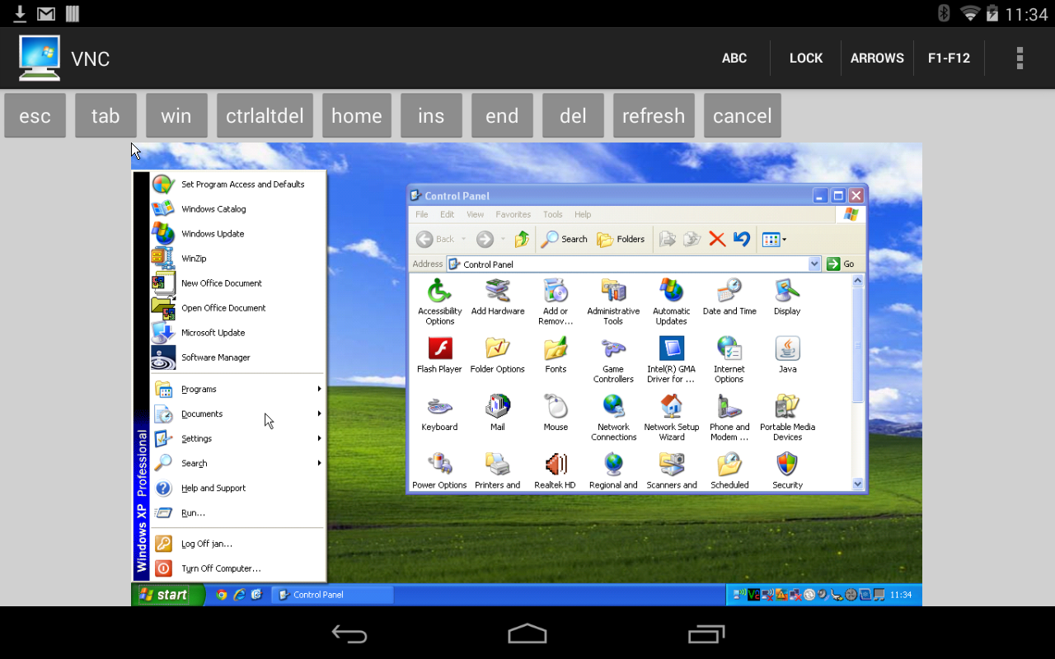Toggle LOCK in the VNC action bar
The width and height of the screenshot is (1055, 659).
coord(805,58)
